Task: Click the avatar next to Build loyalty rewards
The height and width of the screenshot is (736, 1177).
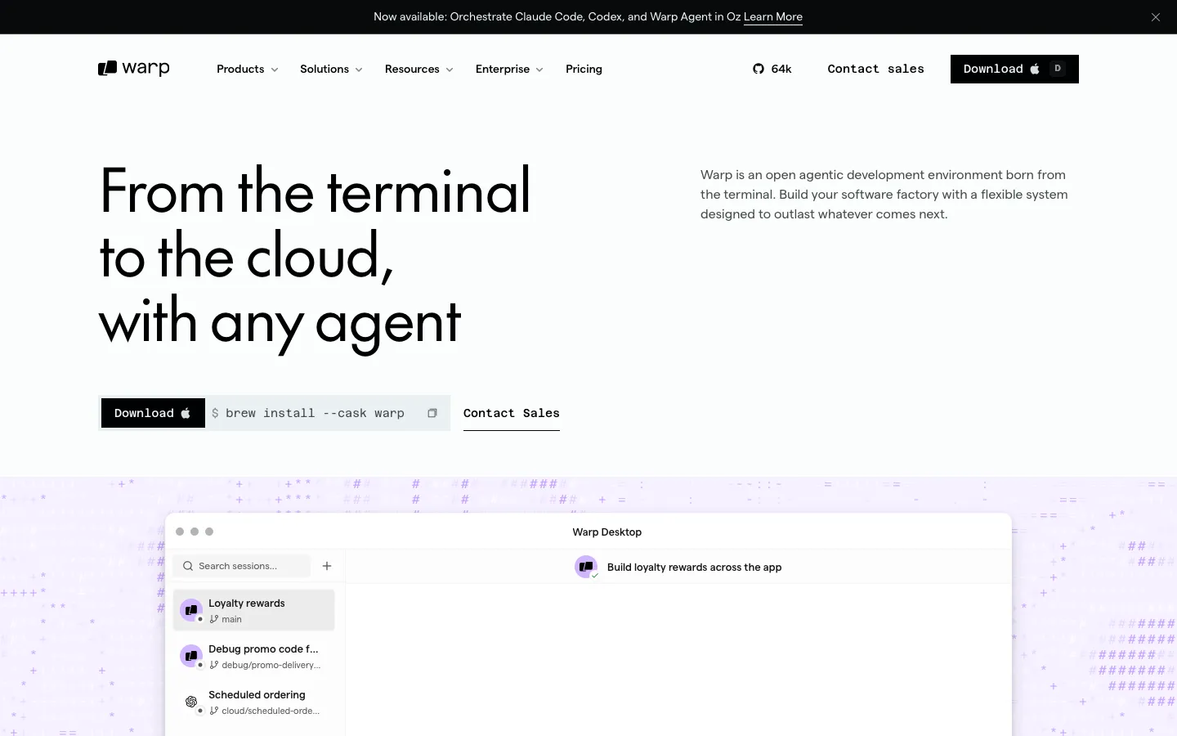Action: pos(586,567)
